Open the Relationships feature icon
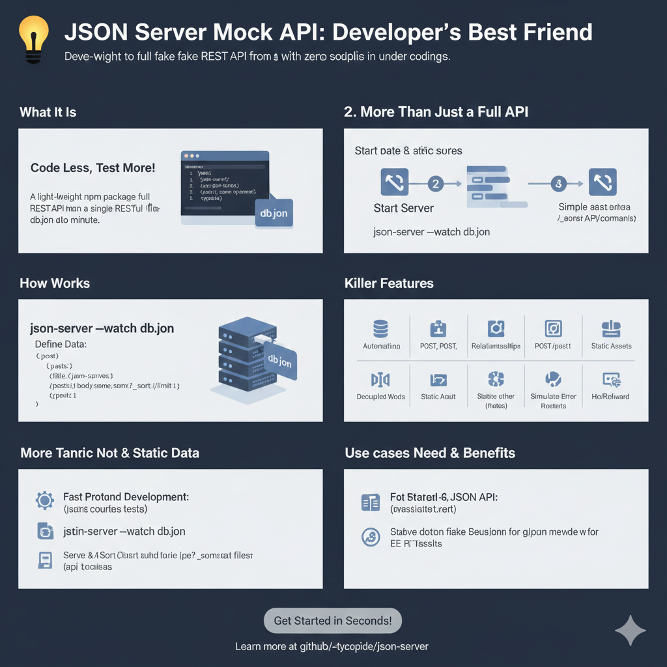This screenshot has width=667, height=667. pyautogui.click(x=496, y=327)
